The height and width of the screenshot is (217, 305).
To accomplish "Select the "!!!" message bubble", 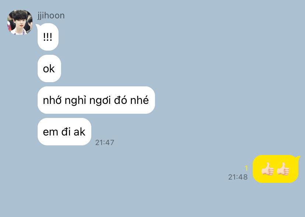I will point(48,37).
